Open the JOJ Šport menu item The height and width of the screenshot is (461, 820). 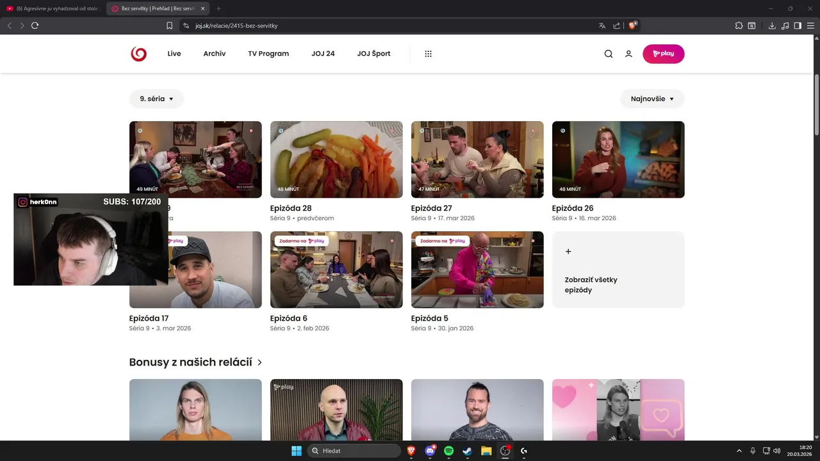373,54
